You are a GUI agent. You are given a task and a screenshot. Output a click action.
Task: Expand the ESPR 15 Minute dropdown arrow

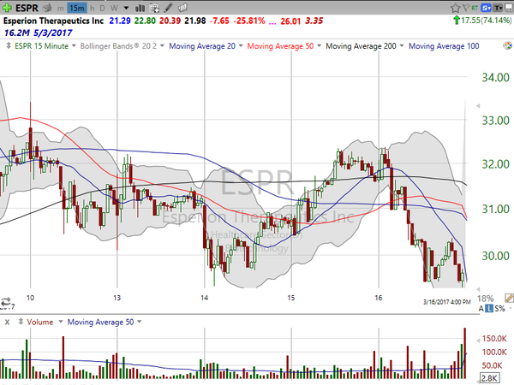click(74, 46)
